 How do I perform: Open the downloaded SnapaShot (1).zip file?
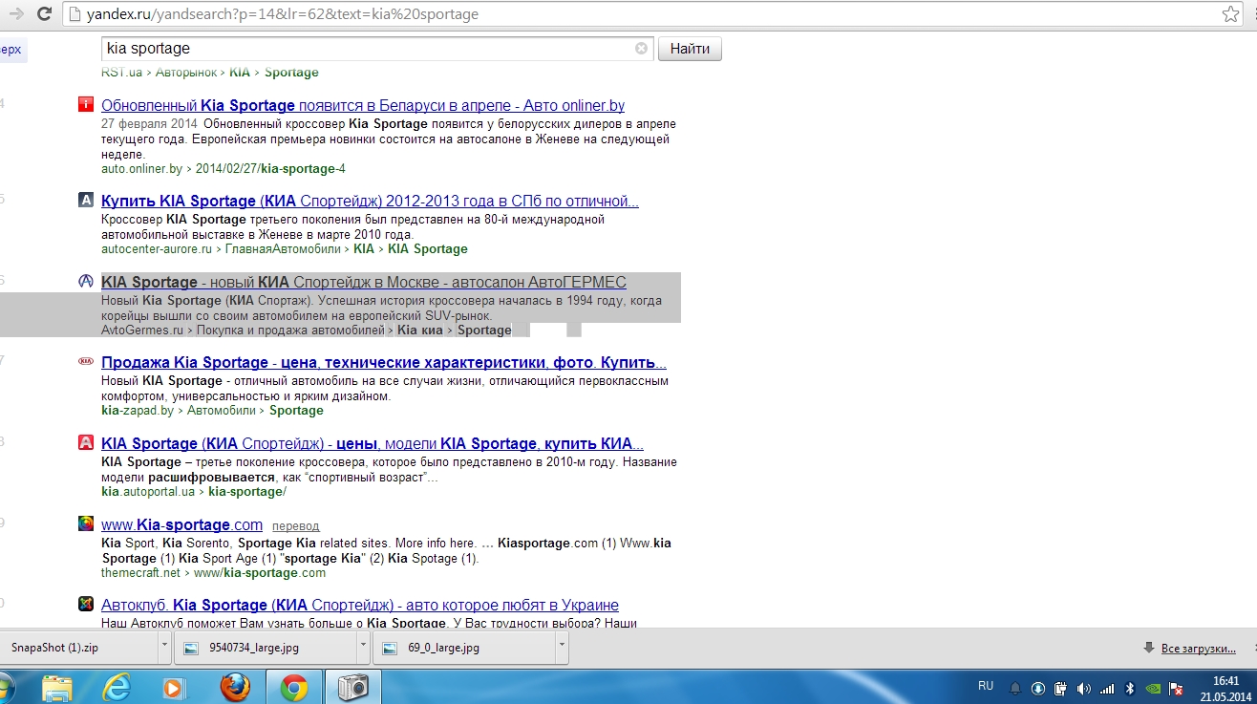click(x=79, y=647)
